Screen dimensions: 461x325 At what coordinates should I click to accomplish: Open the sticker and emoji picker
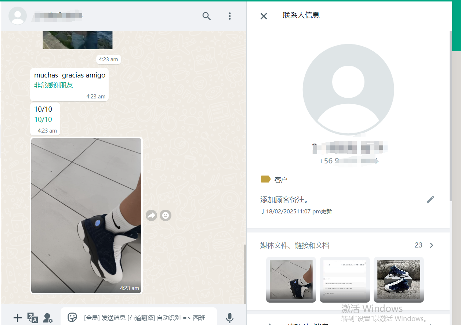(x=72, y=317)
